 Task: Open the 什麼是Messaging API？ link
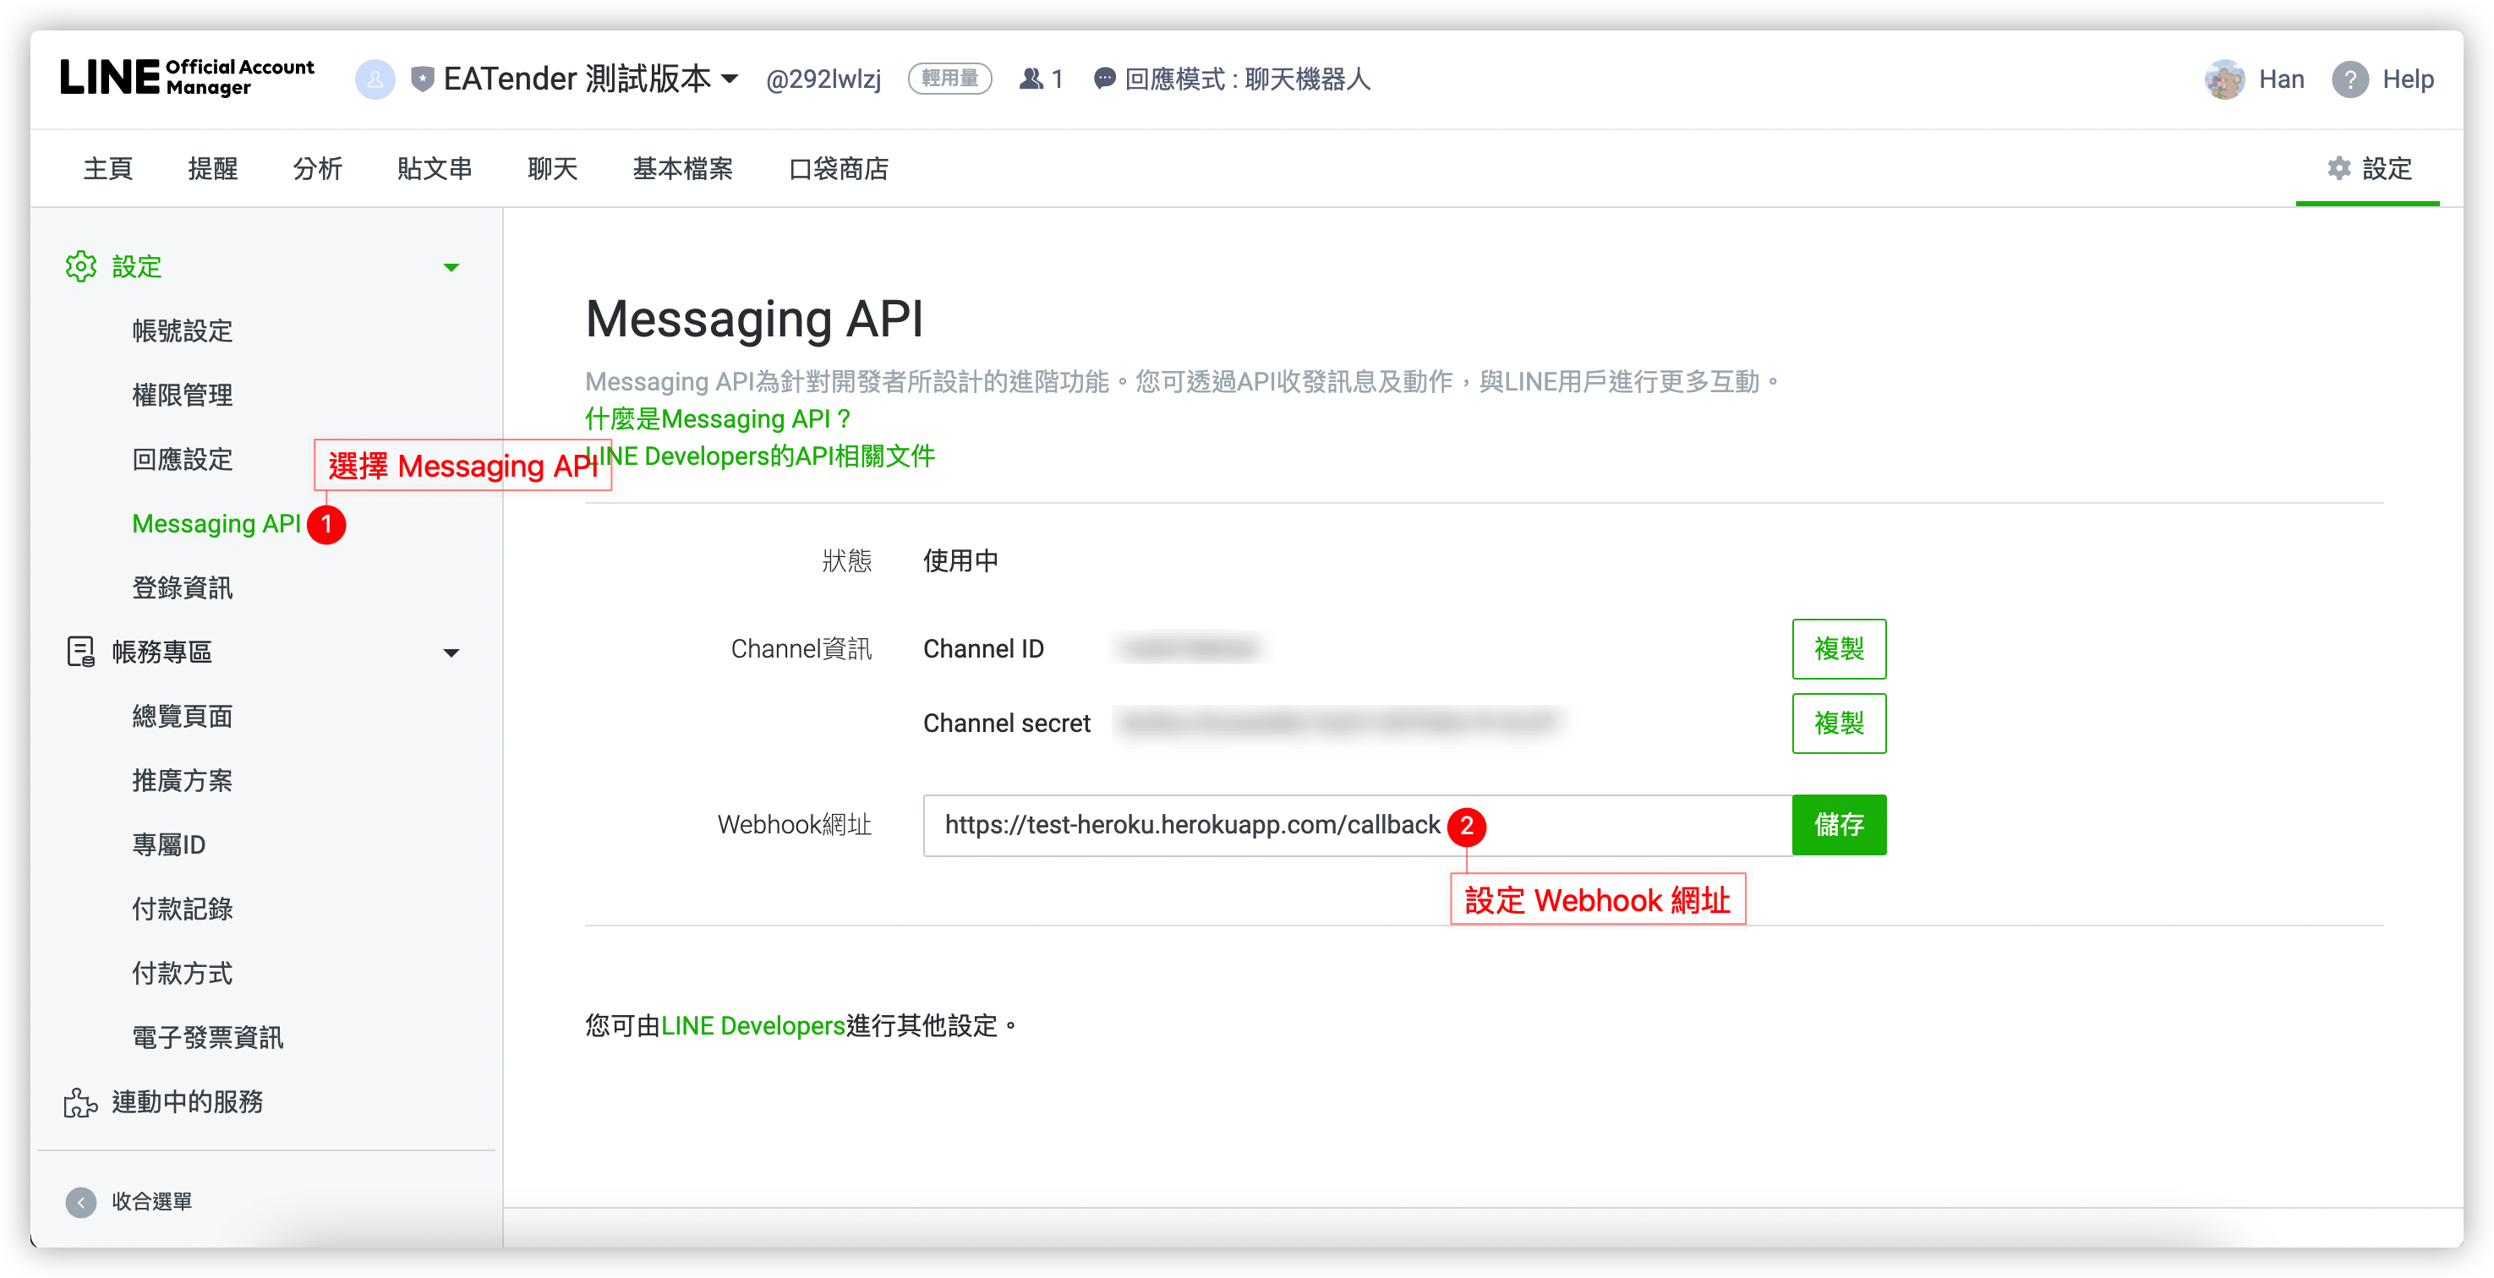(x=719, y=419)
